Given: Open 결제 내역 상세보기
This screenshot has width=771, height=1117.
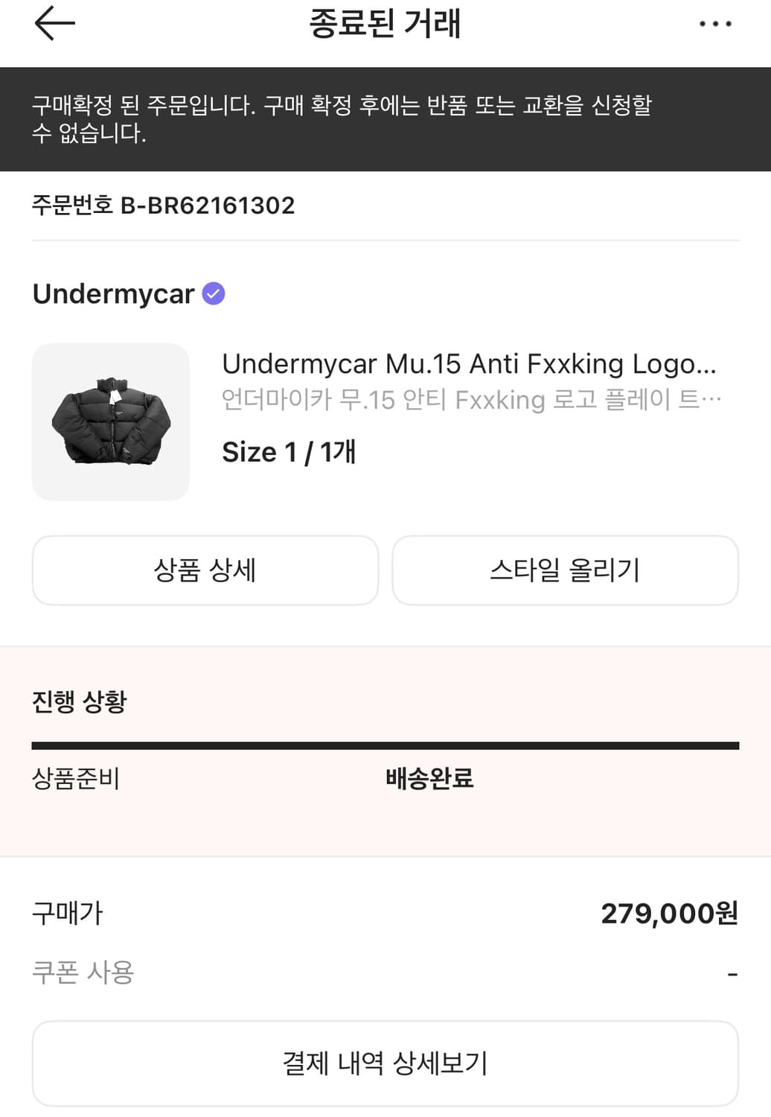Looking at the screenshot, I should click(385, 1063).
